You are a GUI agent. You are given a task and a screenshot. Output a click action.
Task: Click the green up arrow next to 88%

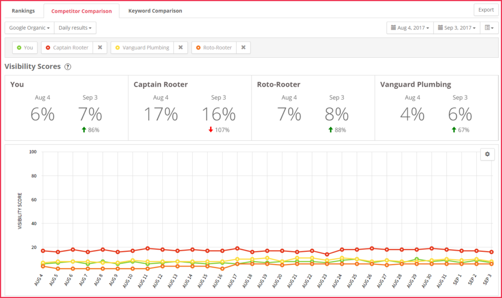331,129
